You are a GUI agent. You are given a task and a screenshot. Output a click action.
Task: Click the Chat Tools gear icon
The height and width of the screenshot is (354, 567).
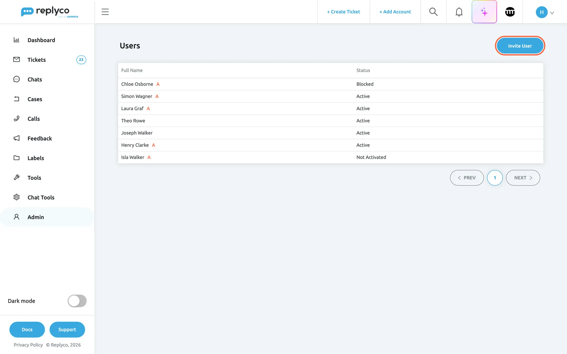coord(16,197)
